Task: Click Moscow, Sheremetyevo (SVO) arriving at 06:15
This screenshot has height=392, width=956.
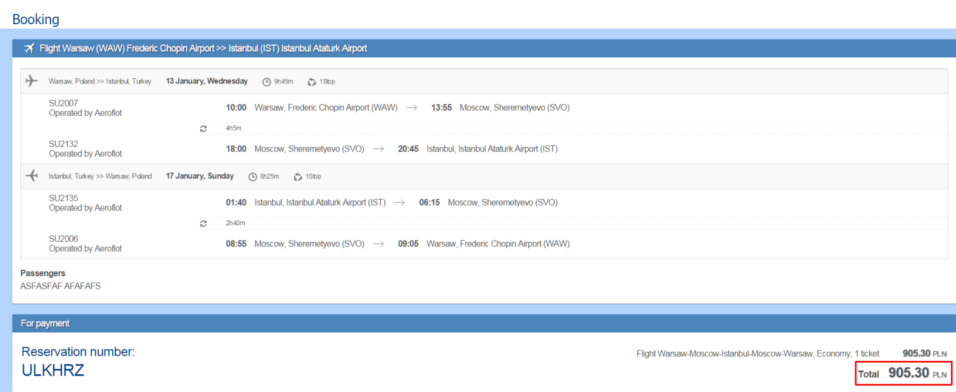Action: (x=503, y=202)
